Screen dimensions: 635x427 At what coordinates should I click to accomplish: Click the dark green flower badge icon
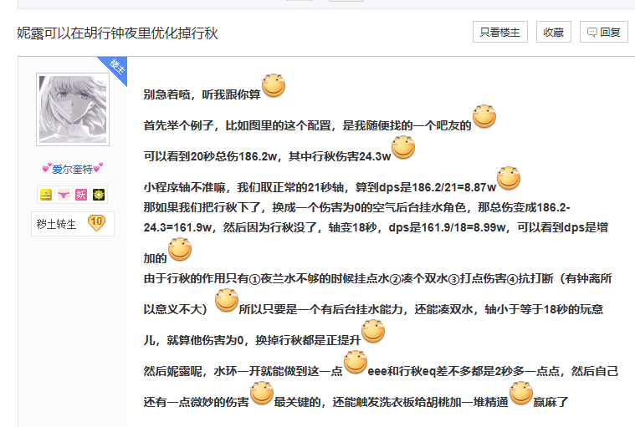pos(99,195)
